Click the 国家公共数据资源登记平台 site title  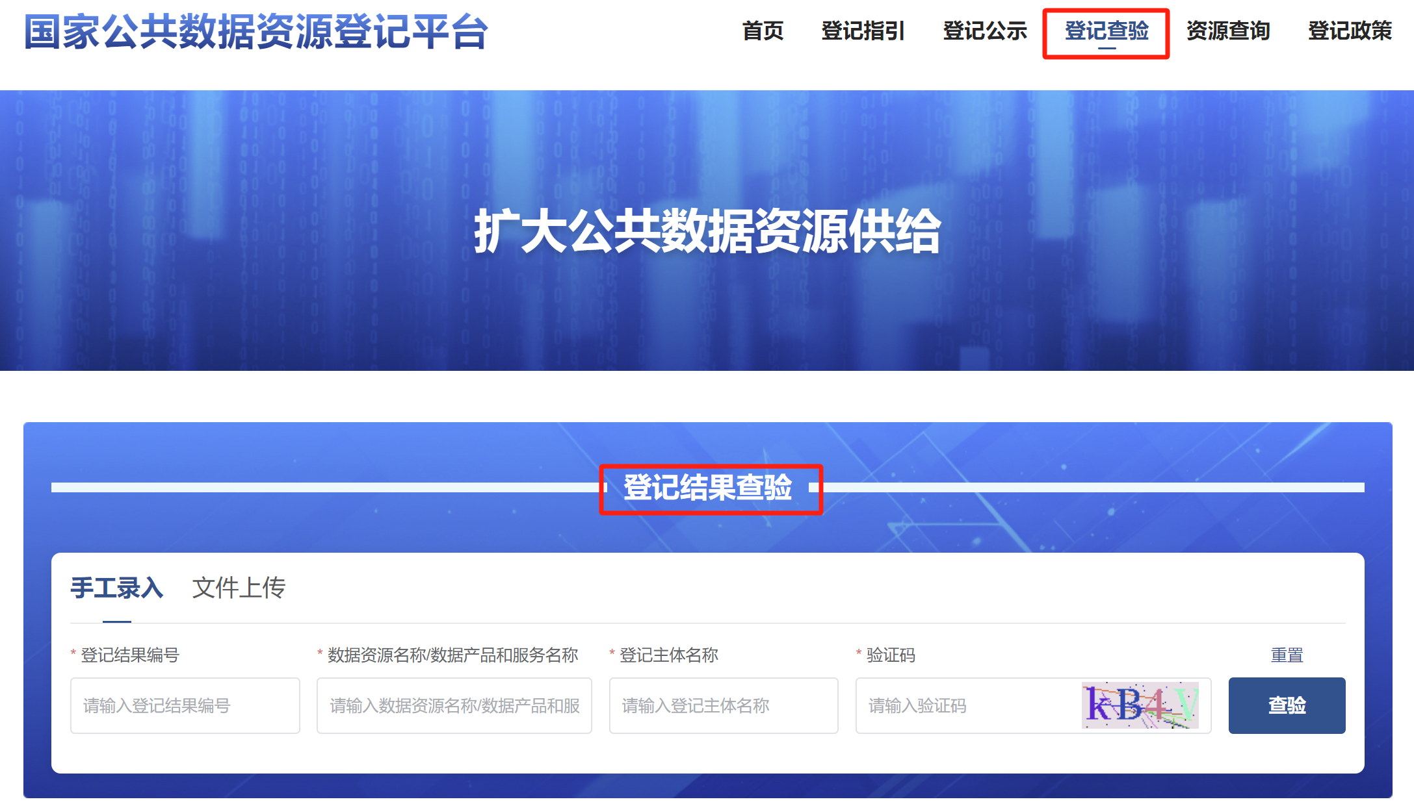pyautogui.click(x=255, y=32)
